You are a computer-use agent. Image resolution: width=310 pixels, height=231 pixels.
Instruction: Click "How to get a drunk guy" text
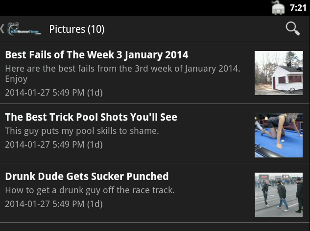point(90,190)
